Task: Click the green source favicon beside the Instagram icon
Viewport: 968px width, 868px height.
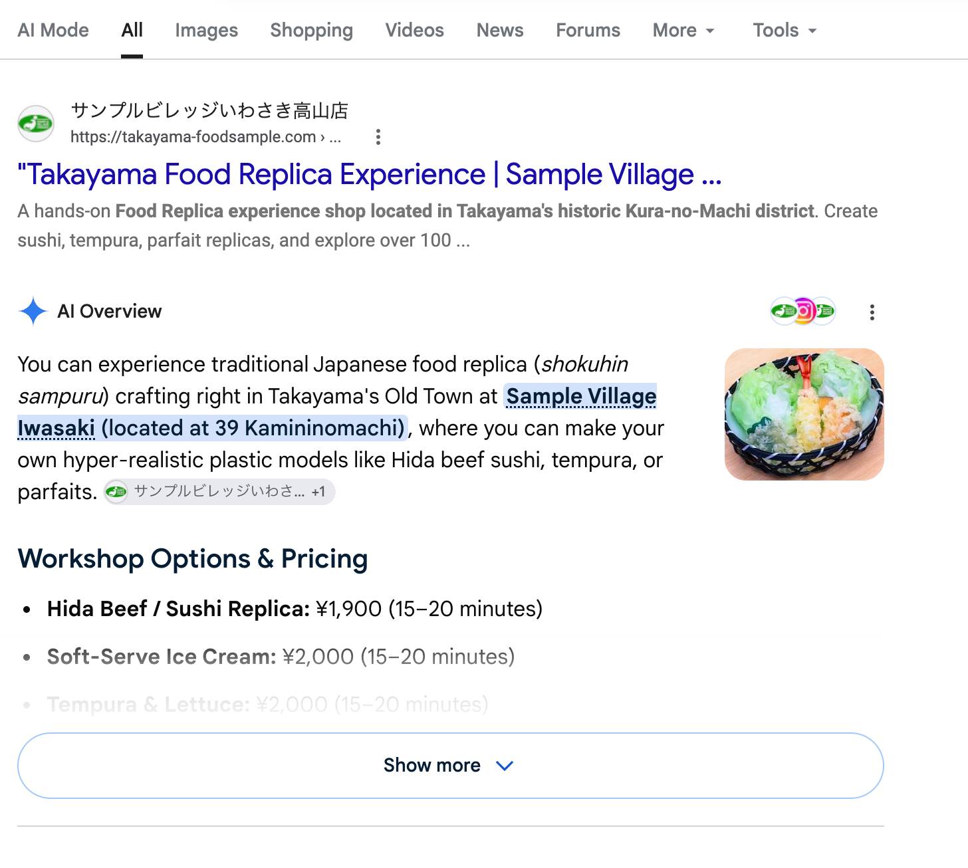Action: [783, 310]
